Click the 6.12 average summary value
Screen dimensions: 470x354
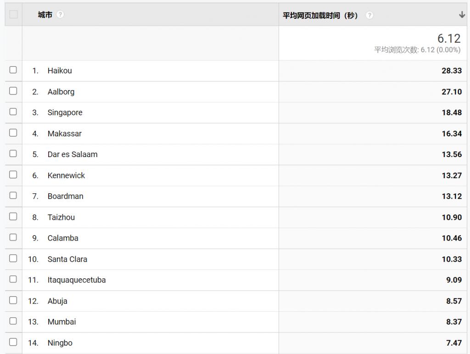(x=448, y=39)
